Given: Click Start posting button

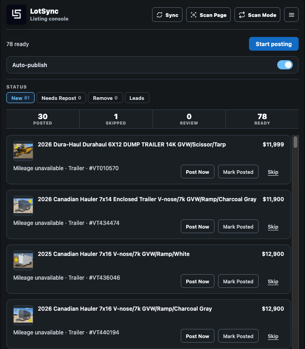Looking at the screenshot, I should 274,44.
